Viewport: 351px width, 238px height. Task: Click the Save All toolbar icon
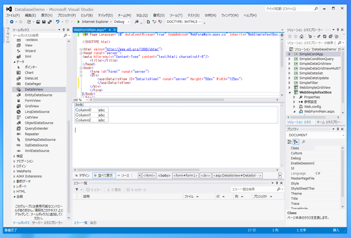point(50,22)
